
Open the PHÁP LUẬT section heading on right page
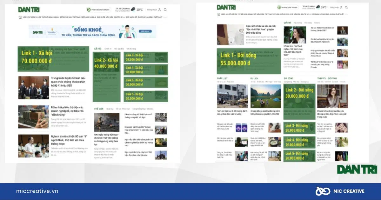[222, 78]
